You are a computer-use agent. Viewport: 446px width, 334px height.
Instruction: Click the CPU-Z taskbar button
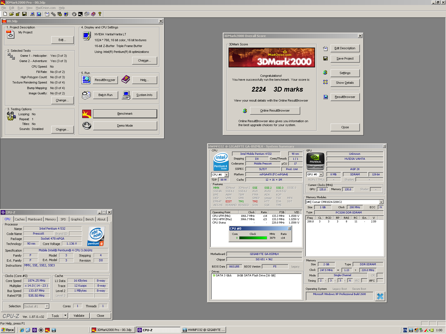158,330
